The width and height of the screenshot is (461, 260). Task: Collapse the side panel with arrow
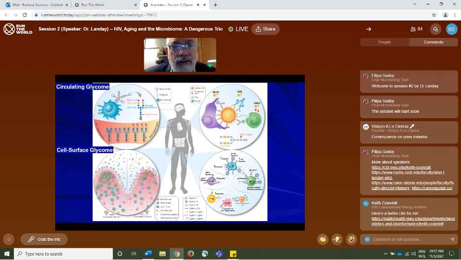point(368,29)
